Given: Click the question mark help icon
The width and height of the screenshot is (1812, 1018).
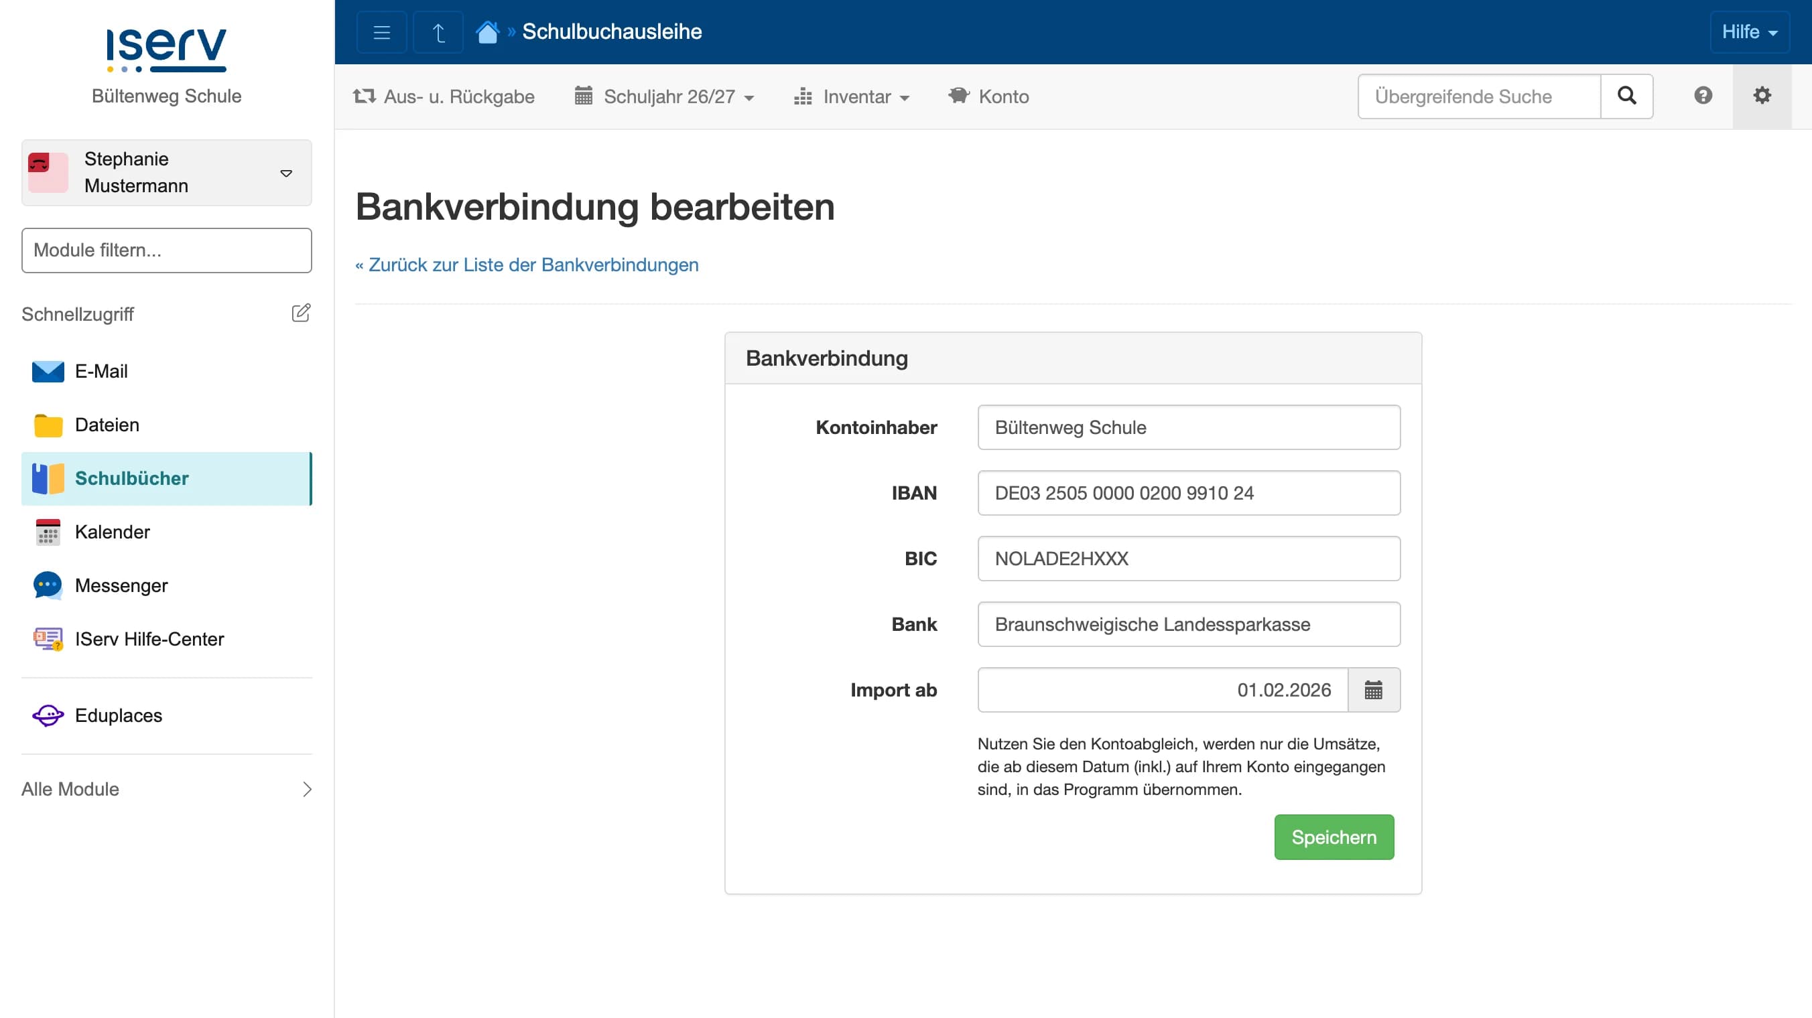Looking at the screenshot, I should 1703,96.
